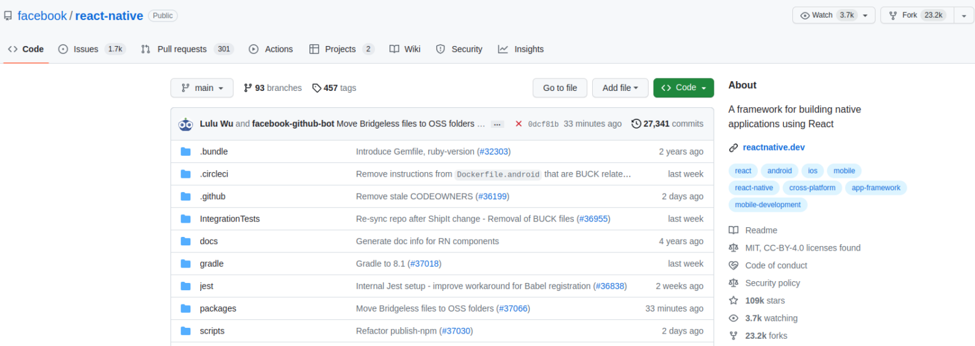The height and width of the screenshot is (346, 975).
Task: Open pull request #36955 link
Action: coord(593,219)
